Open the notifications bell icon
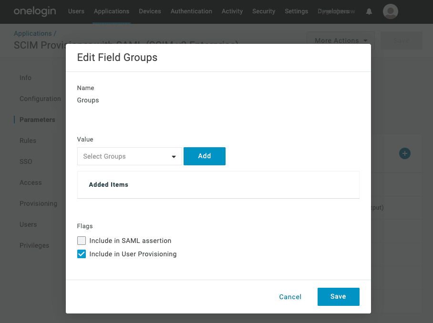 tap(369, 11)
